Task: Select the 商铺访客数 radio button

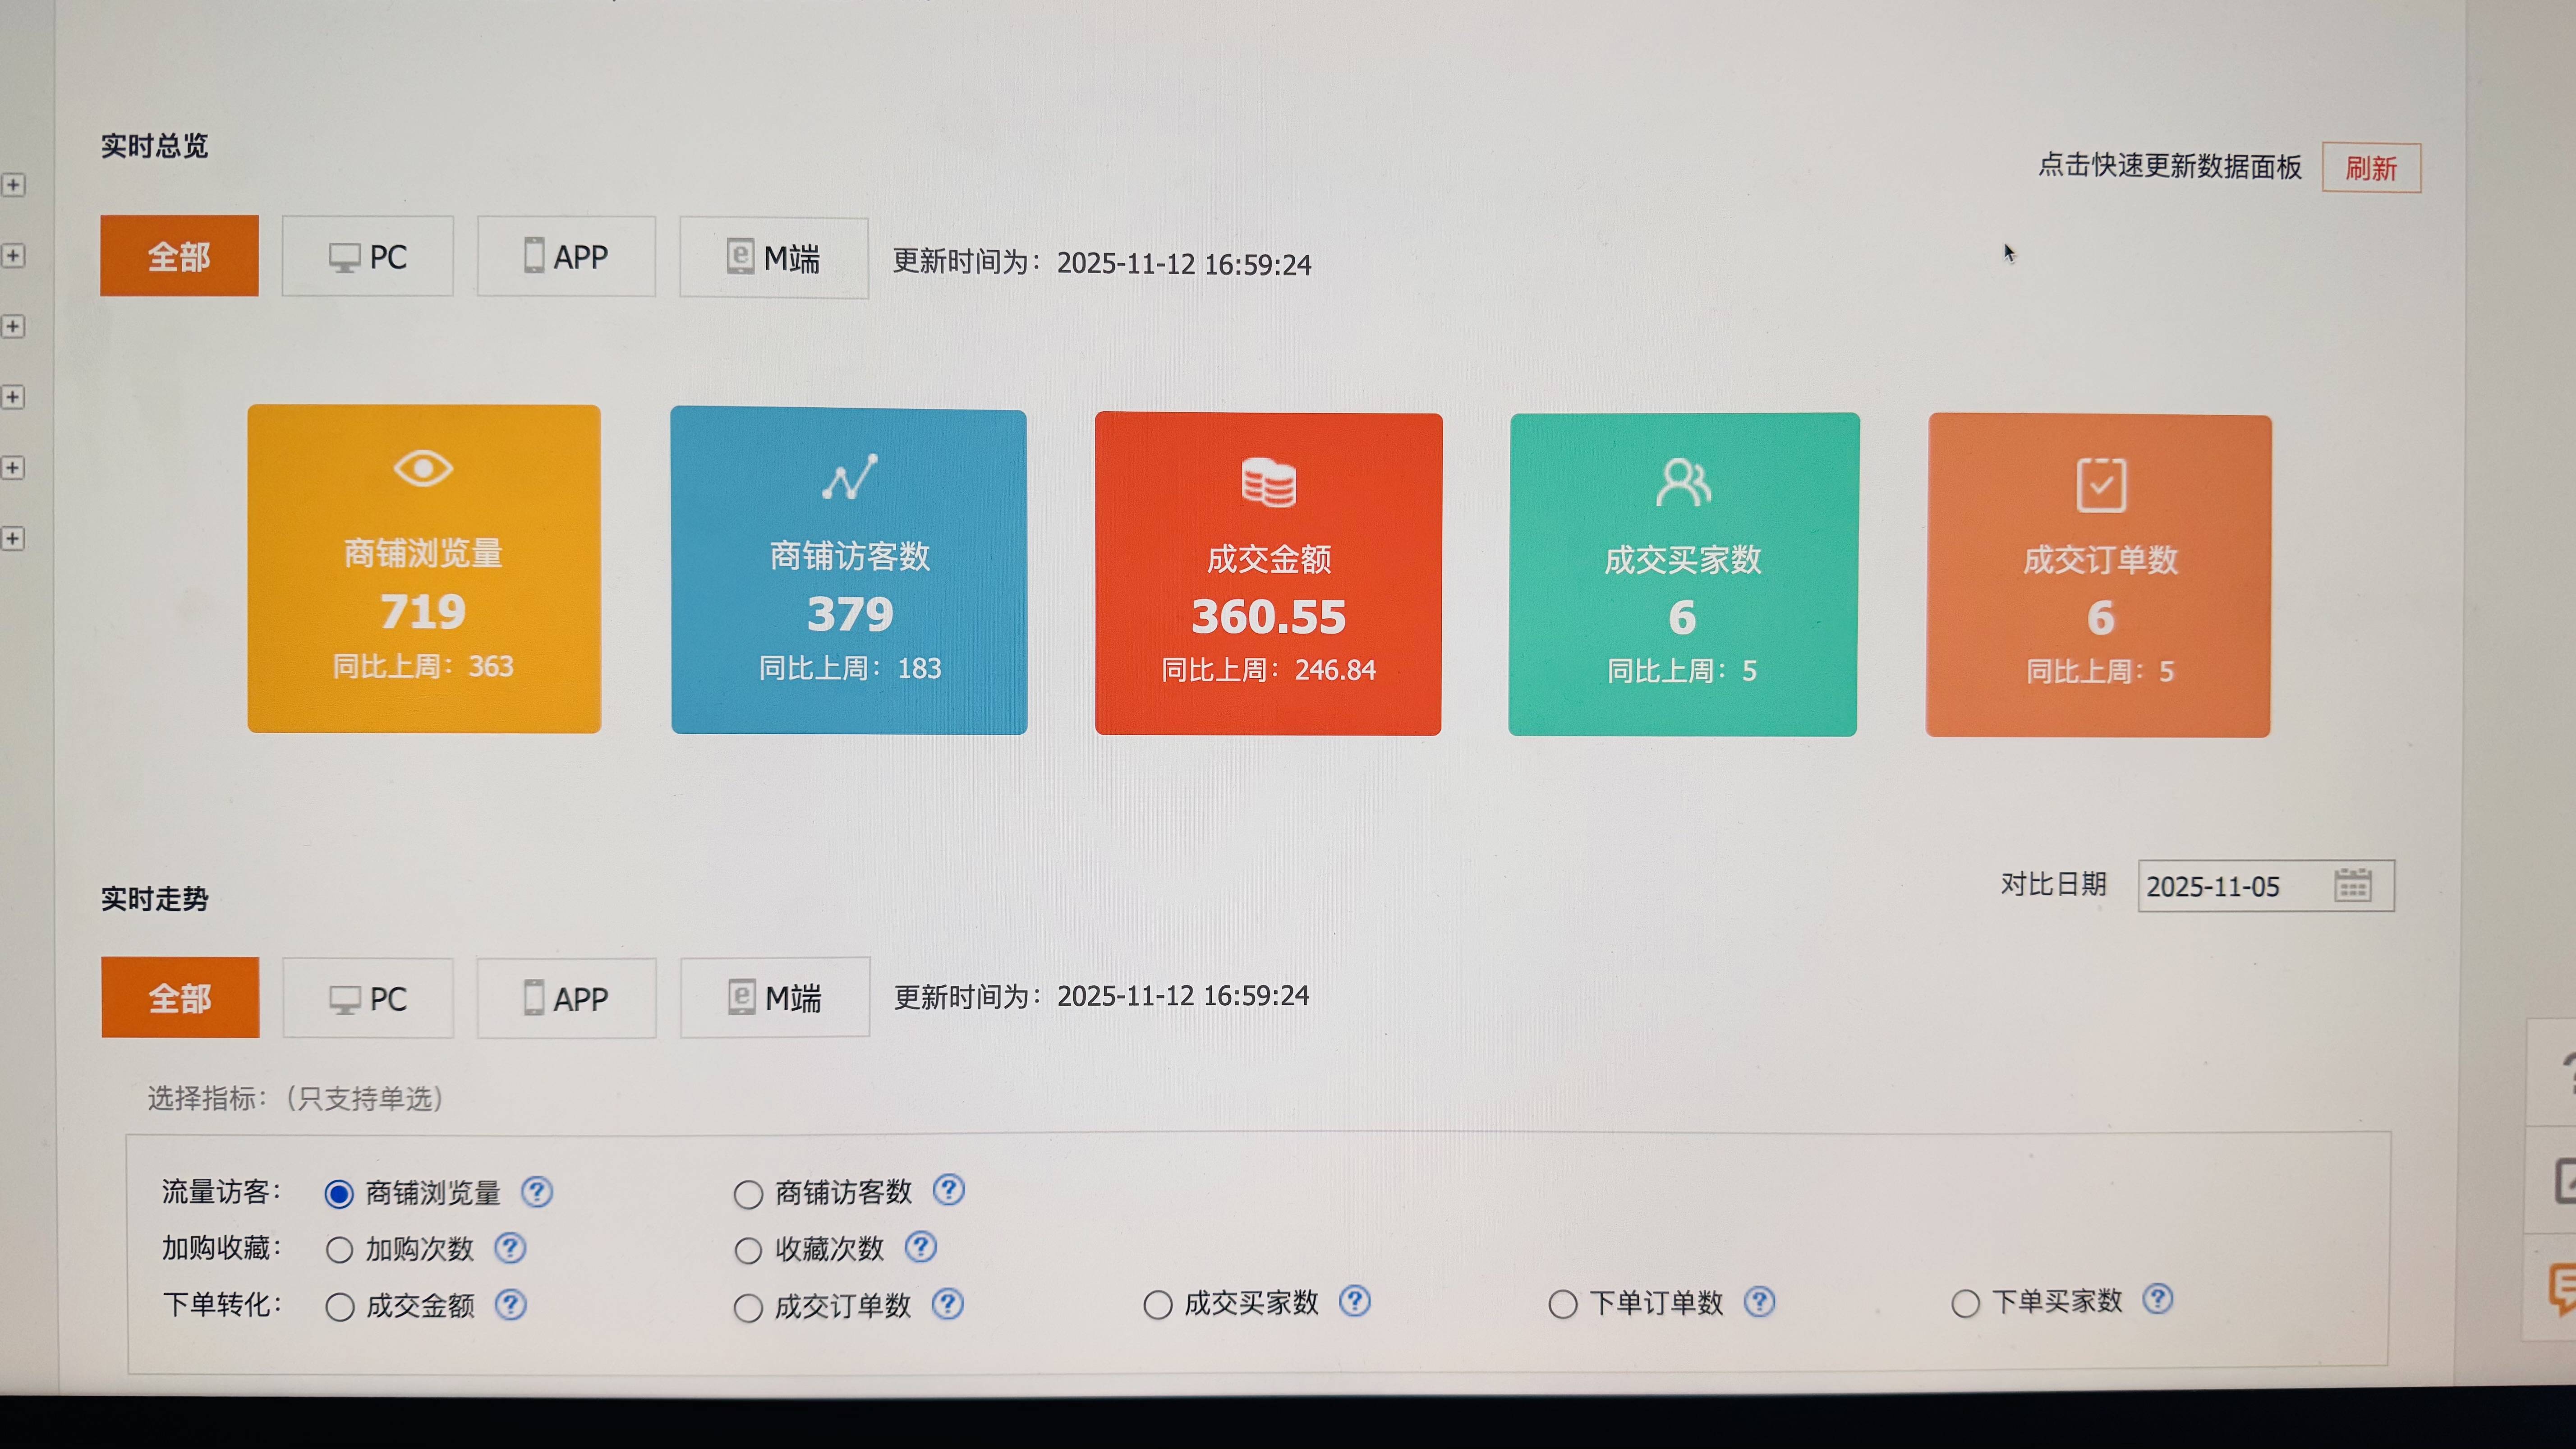Action: (x=748, y=1194)
